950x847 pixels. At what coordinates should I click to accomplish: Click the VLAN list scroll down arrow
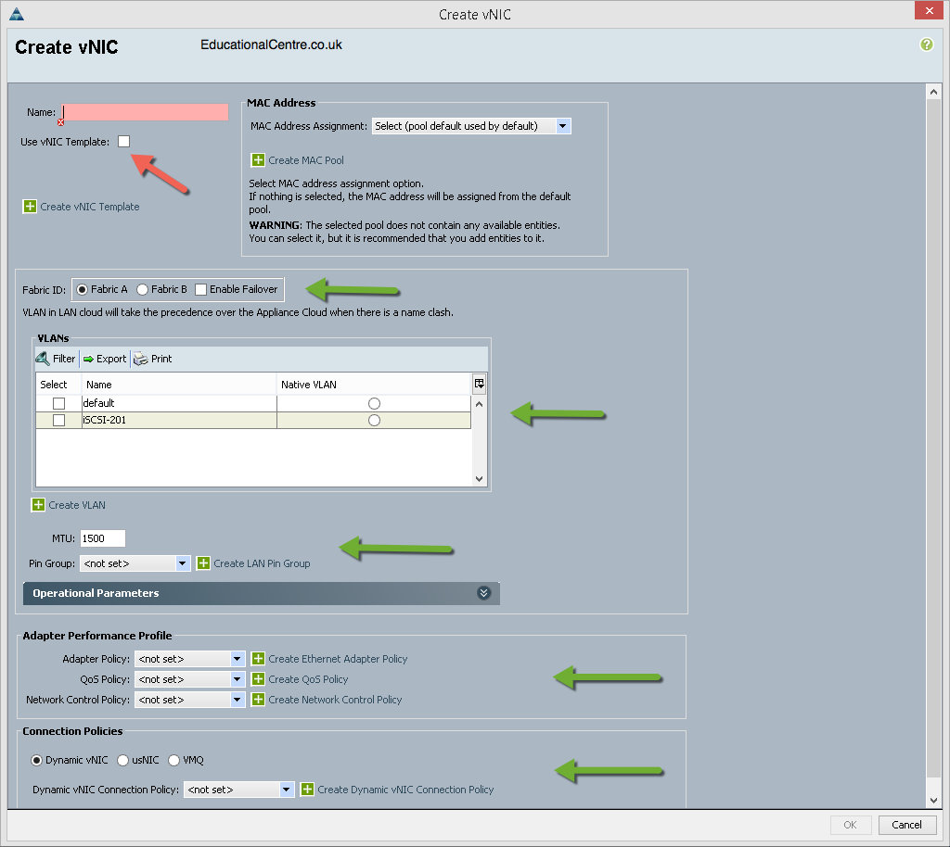point(480,478)
